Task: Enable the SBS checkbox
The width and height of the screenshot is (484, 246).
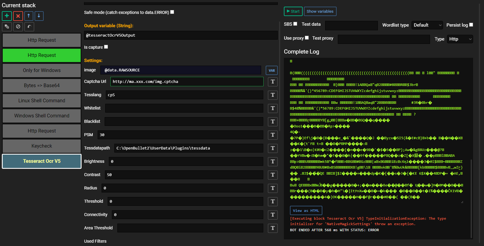Action: [295, 24]
